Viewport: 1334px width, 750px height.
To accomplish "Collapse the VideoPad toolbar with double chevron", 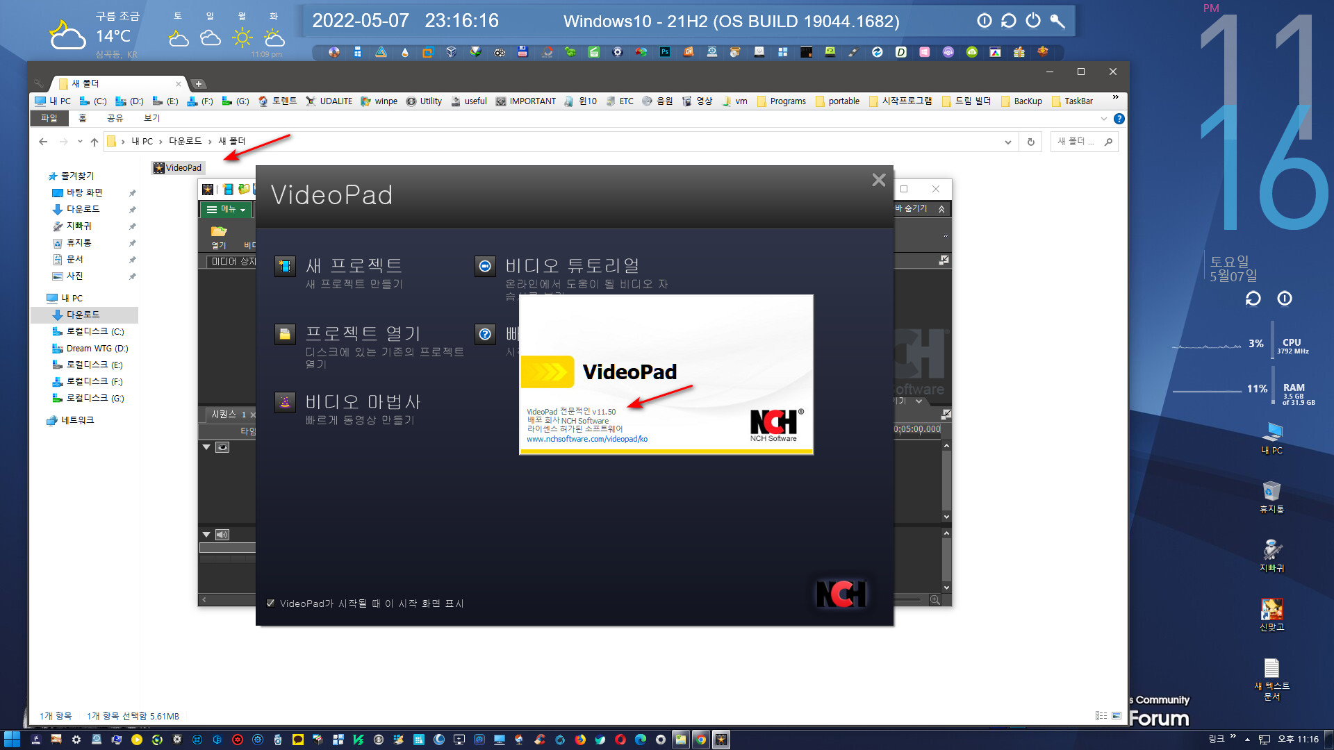I will [941, 209].
